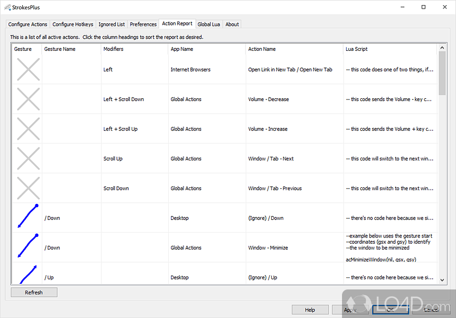
Task: Click the blue gesture stroke for (Ignore) / Down
Action: pos(28,216)
